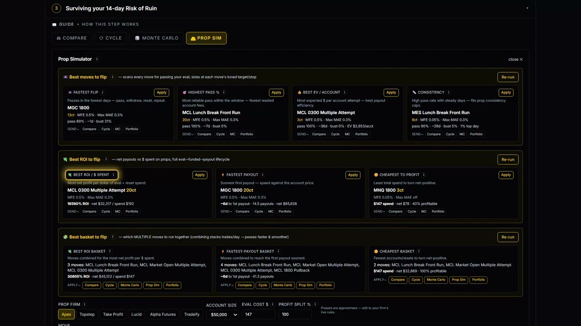Switch to the CYCLE tab

(x=110, y=38)
